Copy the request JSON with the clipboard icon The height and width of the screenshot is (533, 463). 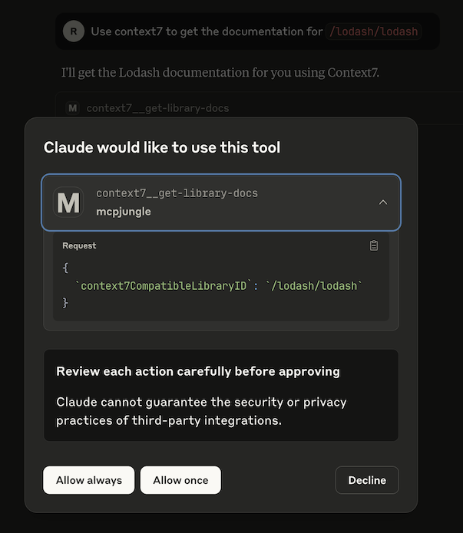pos(374,245)
